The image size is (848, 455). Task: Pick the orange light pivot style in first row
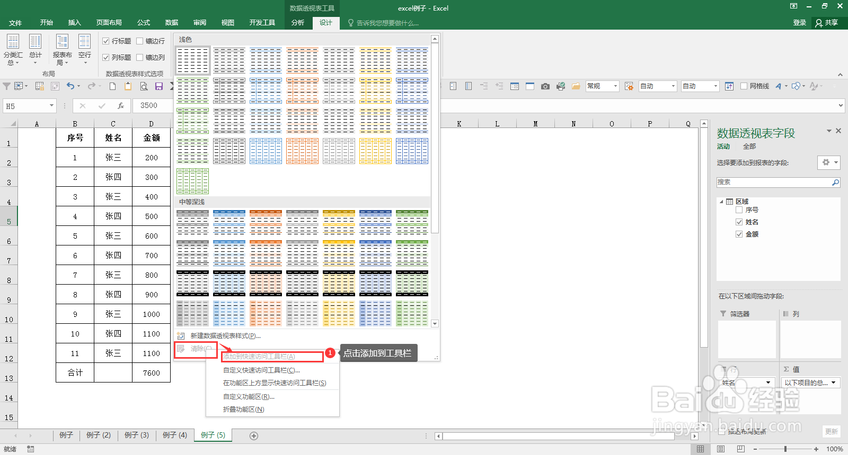tap(303, 60)
